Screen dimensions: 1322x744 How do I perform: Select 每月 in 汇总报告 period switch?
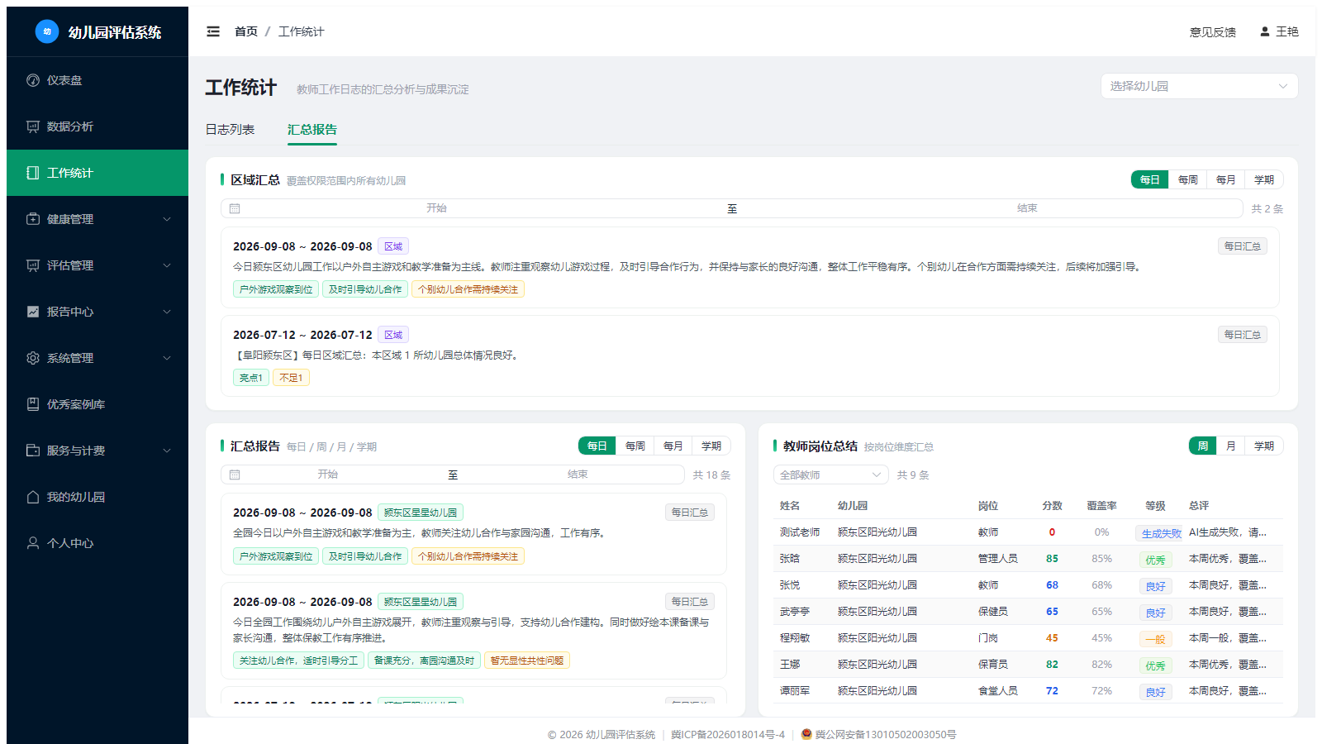tap(673, 446)
